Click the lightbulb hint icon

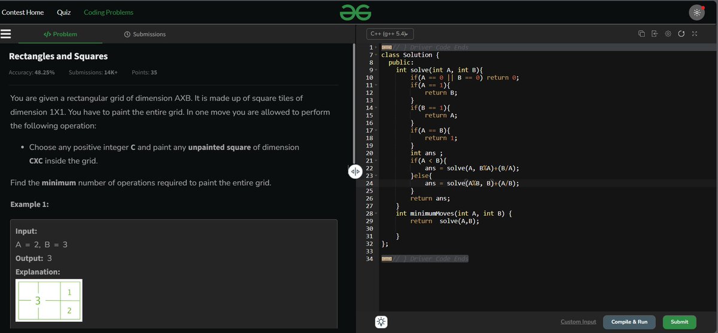[381, 322]
